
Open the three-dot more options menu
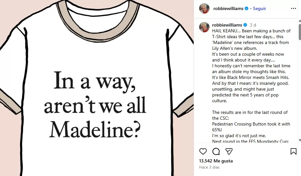coord(293,8)
